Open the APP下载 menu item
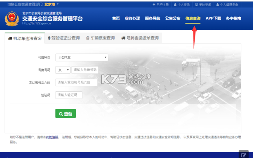This screenshot has width=253, height=158. (x=213, y=18)
